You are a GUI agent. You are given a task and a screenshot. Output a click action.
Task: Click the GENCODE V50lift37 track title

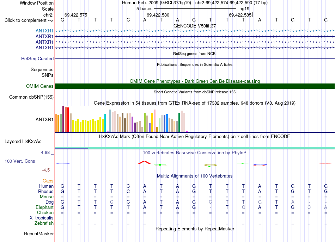click(195, 26)
